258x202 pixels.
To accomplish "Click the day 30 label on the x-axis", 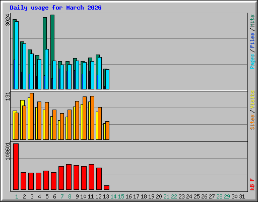I will click(234, 196).
